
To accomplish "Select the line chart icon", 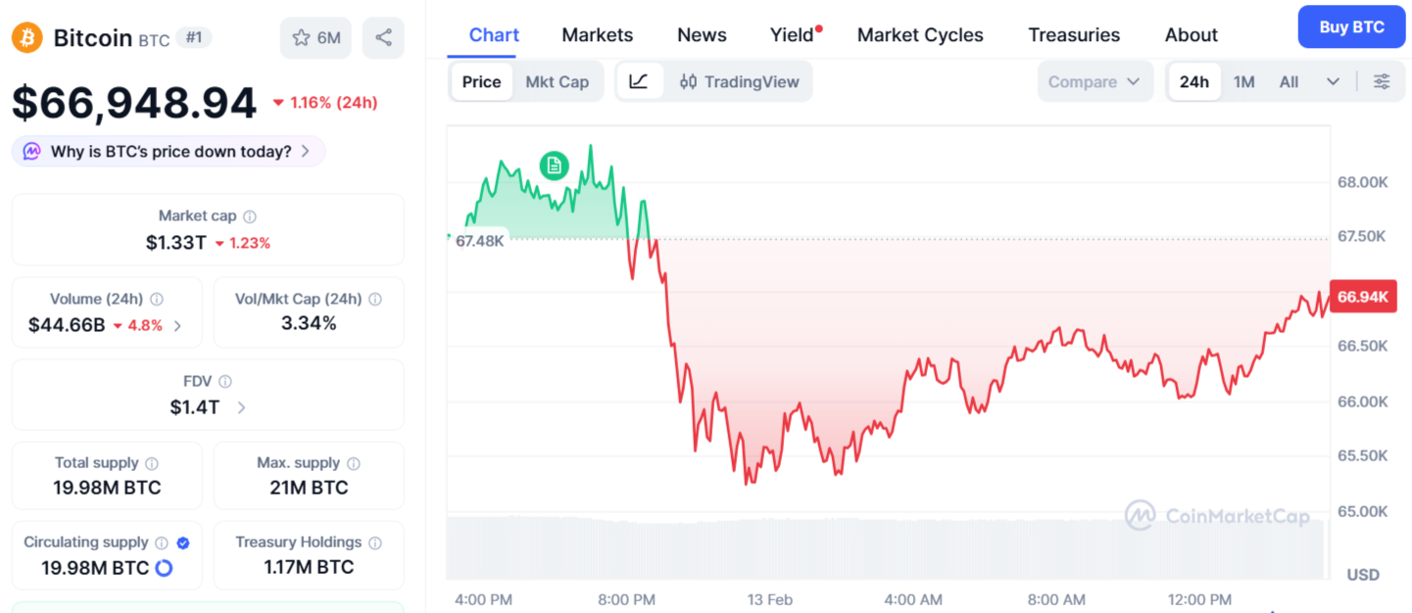I will click(x=639, y=82).
